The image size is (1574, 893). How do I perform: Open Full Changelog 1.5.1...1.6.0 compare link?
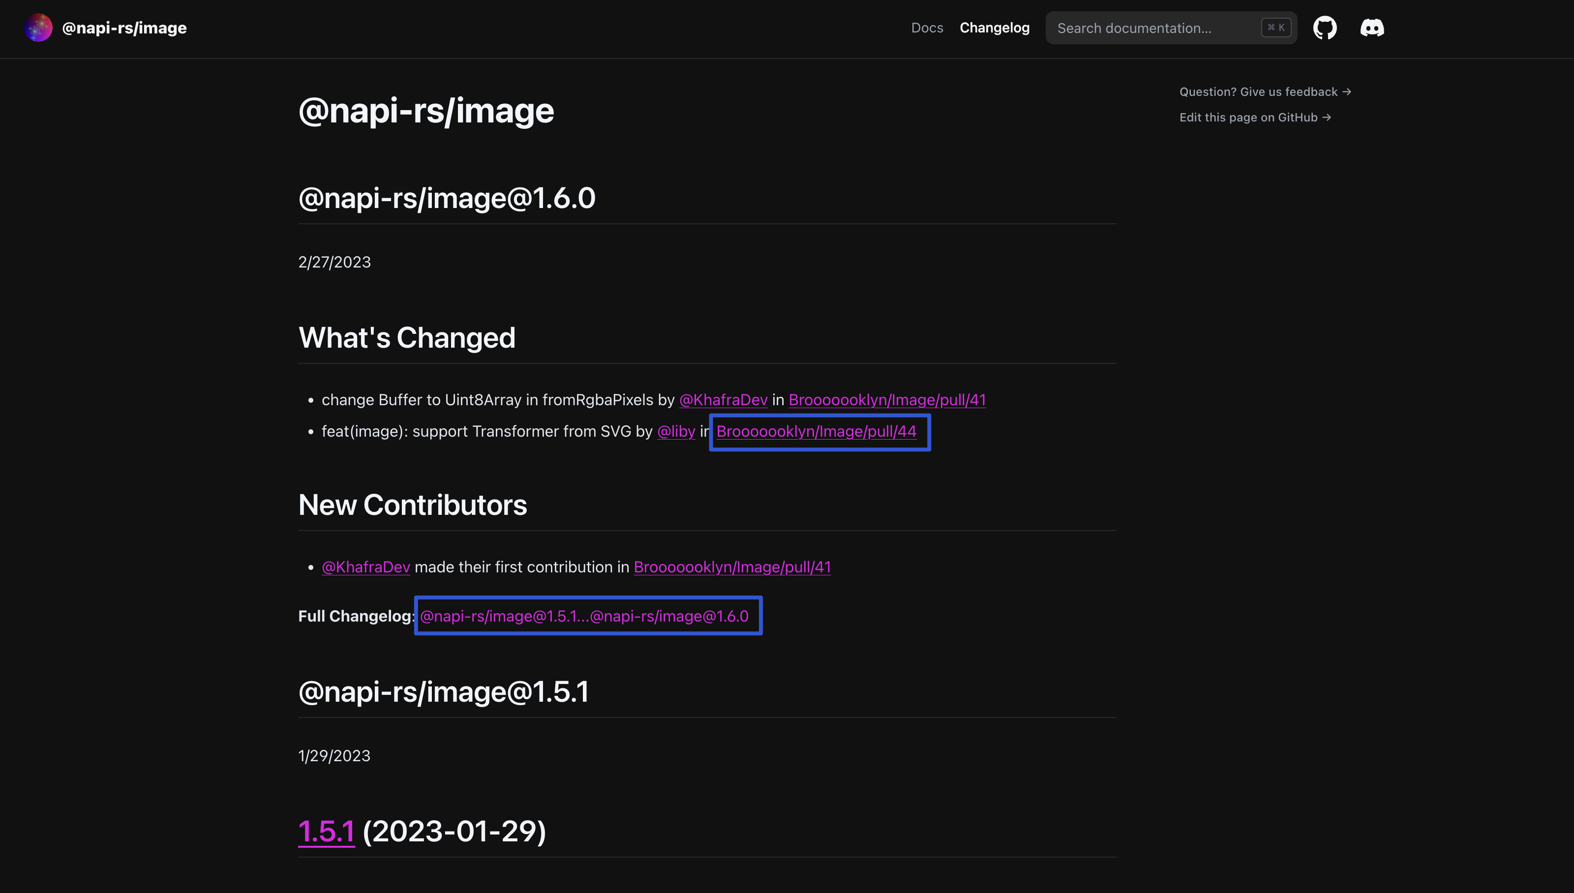click(x=584, y=616)
